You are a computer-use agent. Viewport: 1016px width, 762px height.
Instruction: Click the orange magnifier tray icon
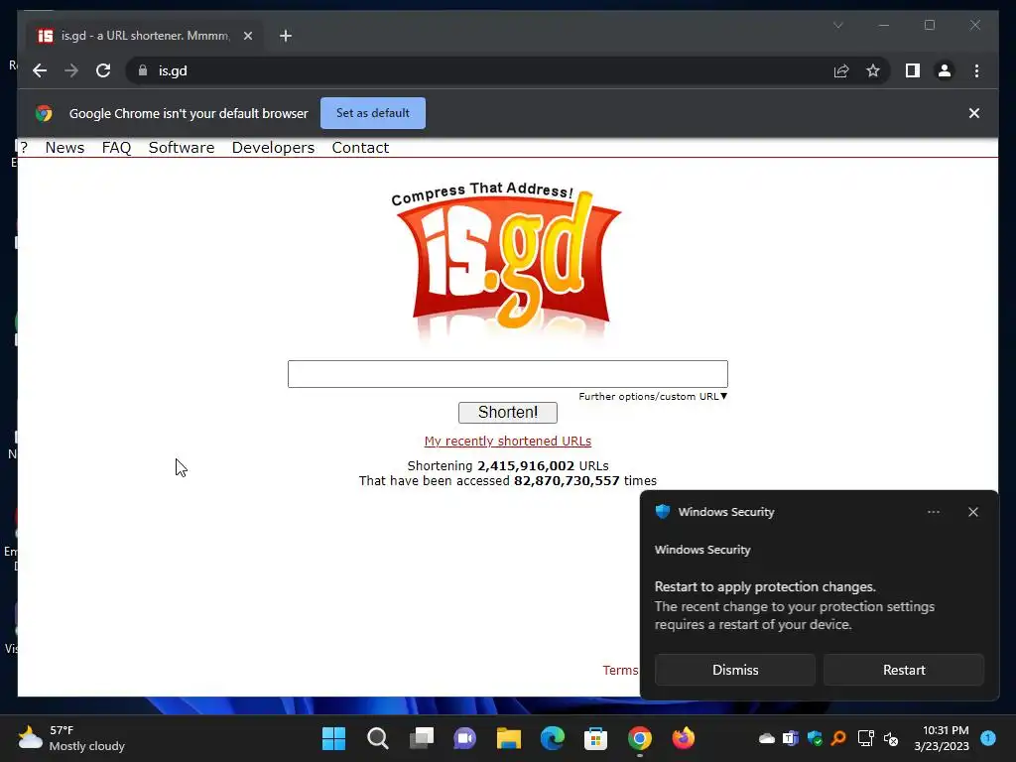[838, 738]
